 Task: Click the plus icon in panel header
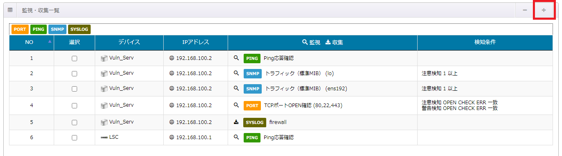click(544, 10)
